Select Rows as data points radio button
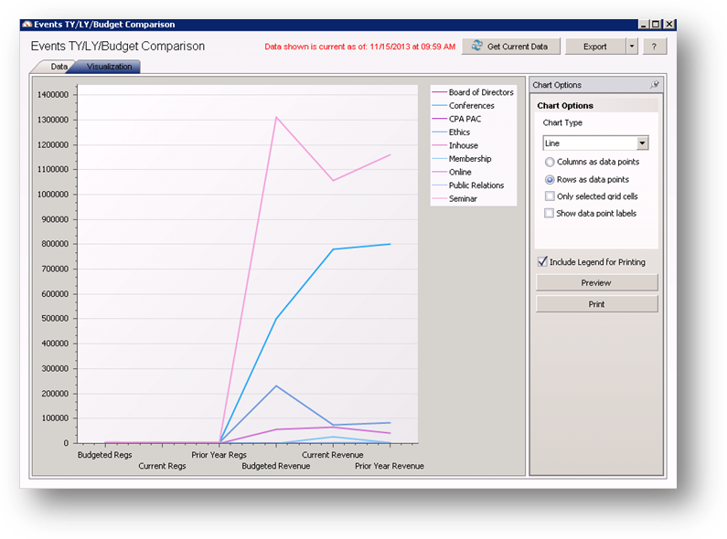 pyautogui.click(x=550, y=180)
